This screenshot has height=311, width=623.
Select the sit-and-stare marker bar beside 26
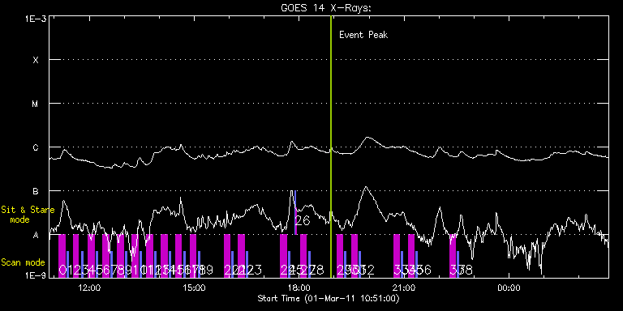tap(295, 213)
